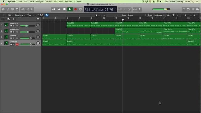Open Quick Help question mark icon
This screenshot has width=201, height=113.
(12, 9)
